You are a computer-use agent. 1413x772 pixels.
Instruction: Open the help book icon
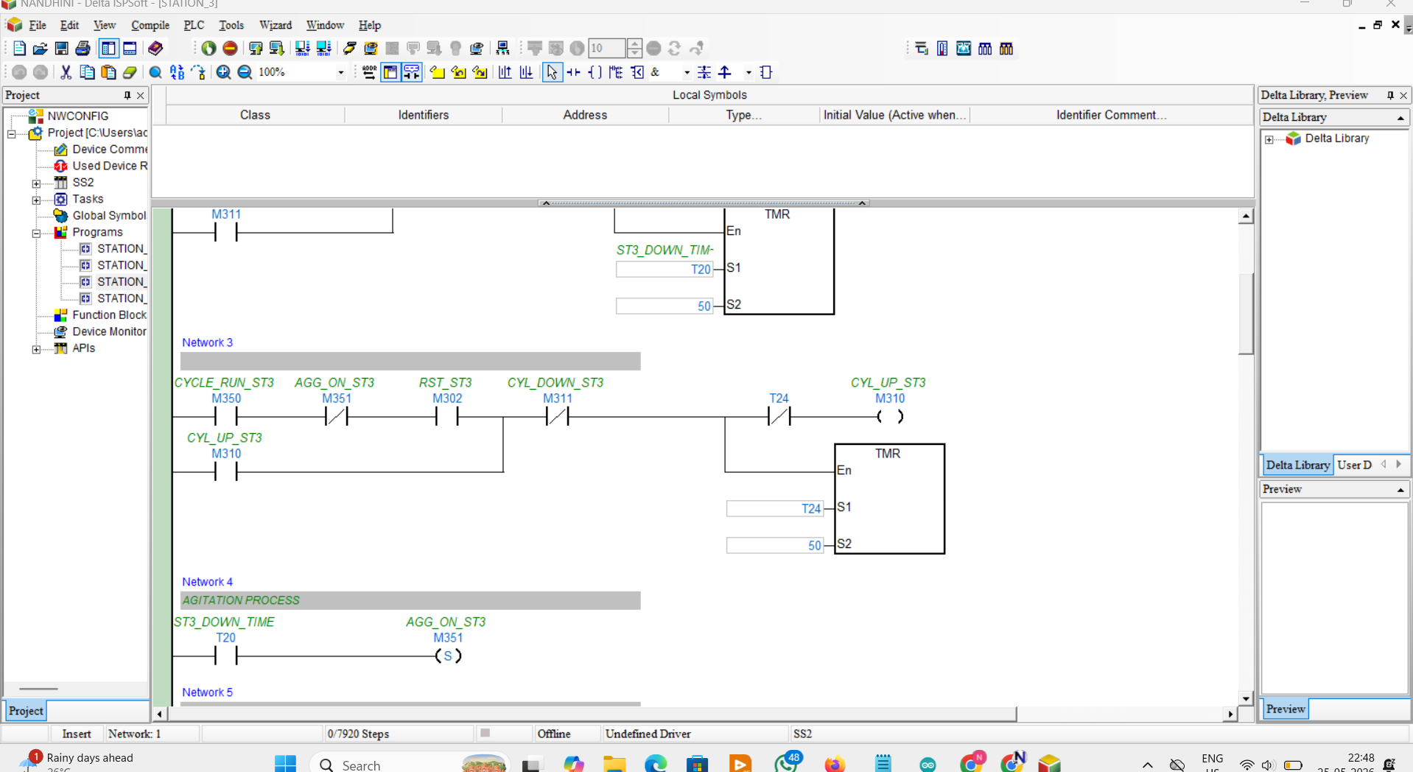pos(155,49)
